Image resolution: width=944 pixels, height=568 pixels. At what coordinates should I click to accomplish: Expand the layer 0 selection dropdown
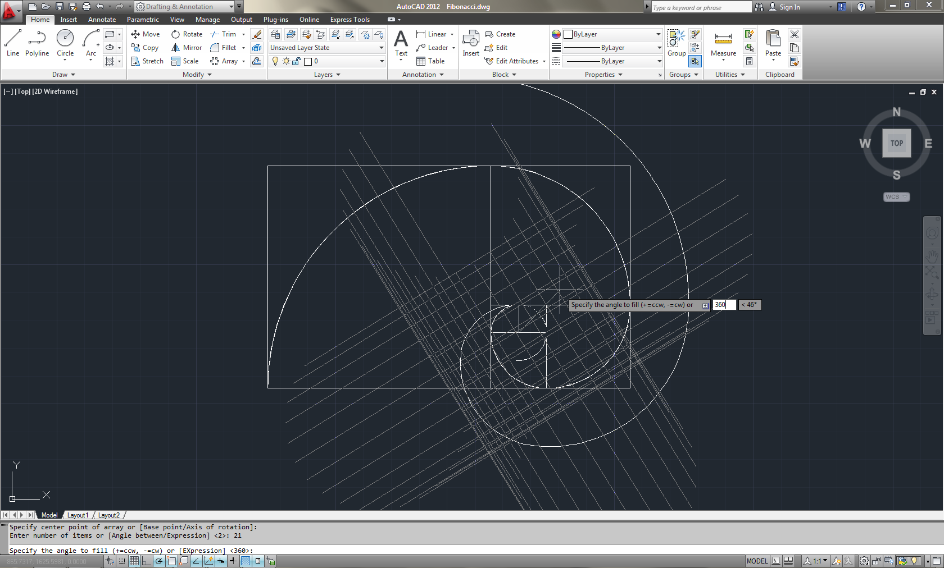coord(380,62)
